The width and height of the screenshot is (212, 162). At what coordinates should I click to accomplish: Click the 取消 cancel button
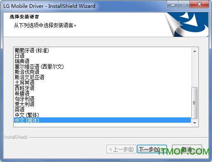tap(187, 149)
